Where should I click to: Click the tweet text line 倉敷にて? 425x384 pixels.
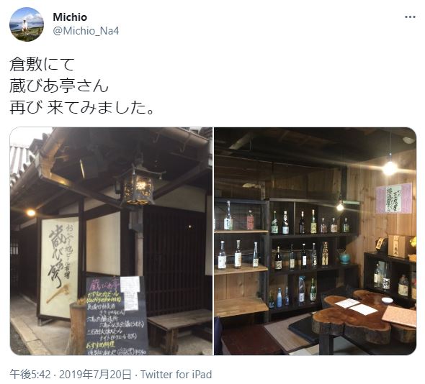[x=42, y=65]
